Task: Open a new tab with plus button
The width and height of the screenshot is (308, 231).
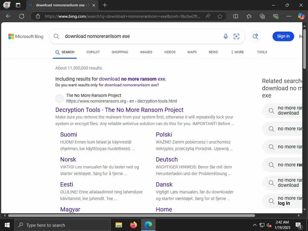Action: (105, 5)
